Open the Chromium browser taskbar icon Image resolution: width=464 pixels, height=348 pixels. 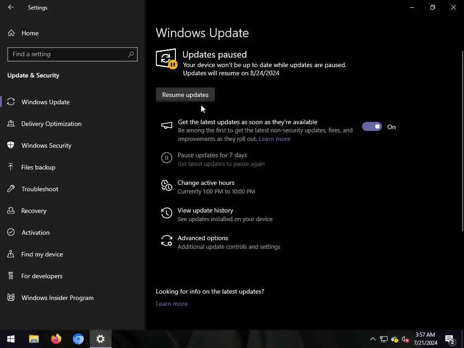click(x=78, y=339)
